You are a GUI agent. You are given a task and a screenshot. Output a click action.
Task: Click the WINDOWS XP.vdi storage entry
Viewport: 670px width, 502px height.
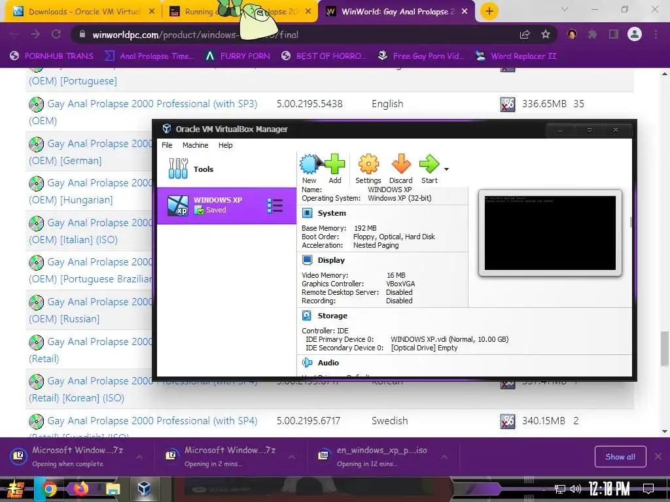tap(450, 339)
